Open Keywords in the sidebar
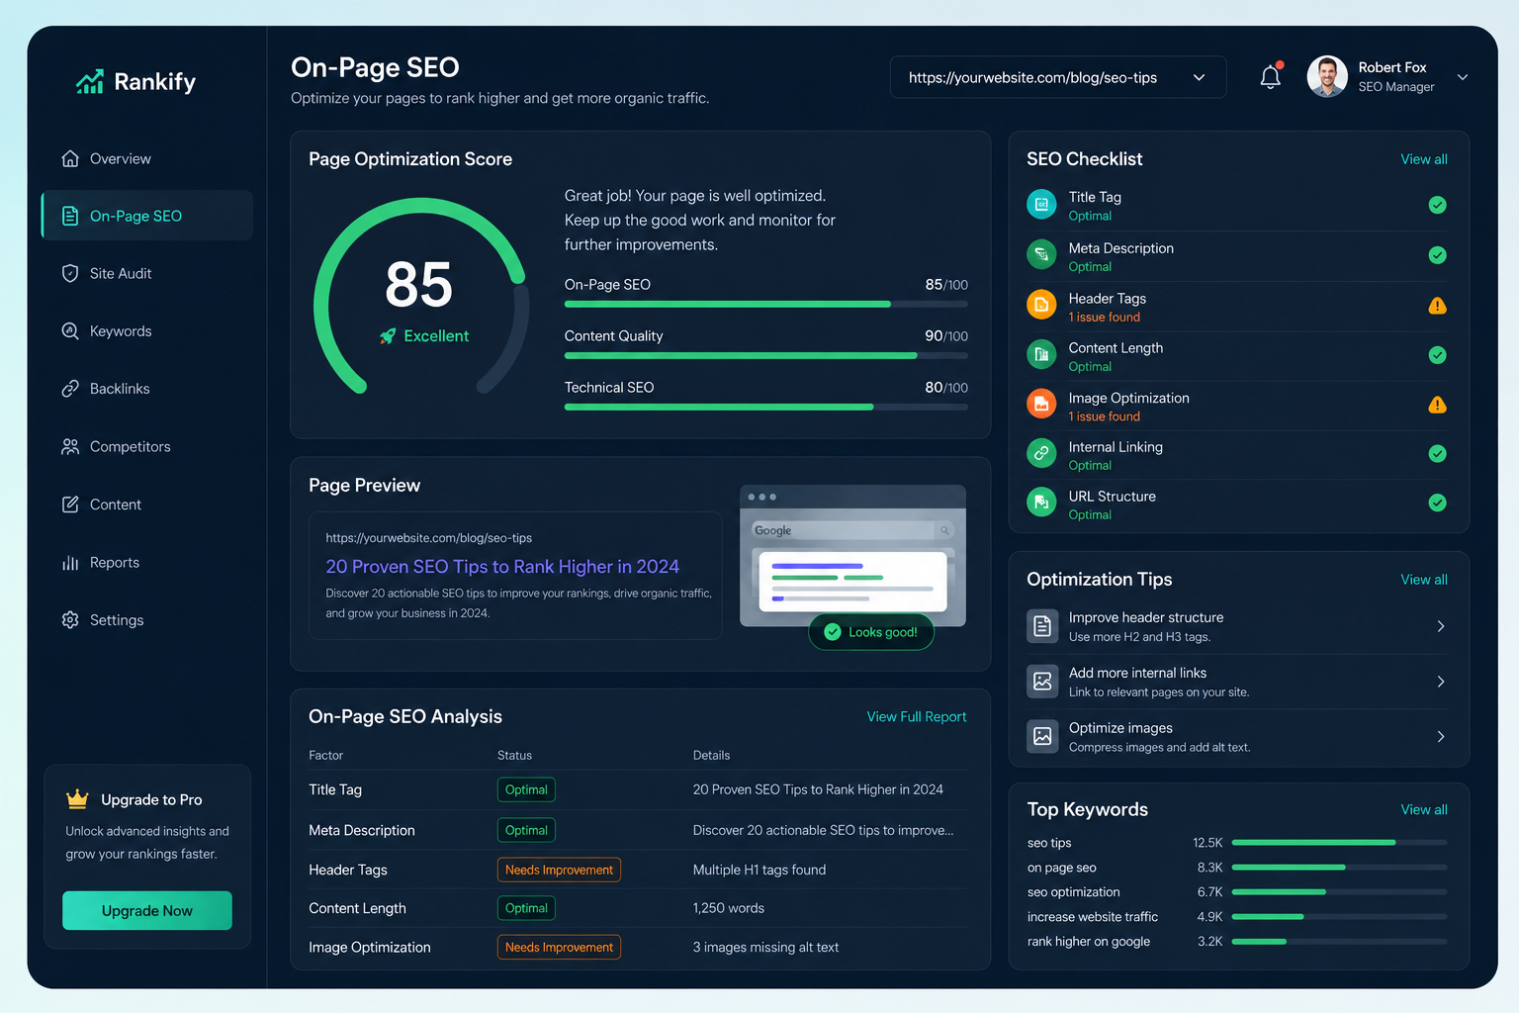Image resolution: width=1519 pixels, height=1013 pixels. coord(146,331)
